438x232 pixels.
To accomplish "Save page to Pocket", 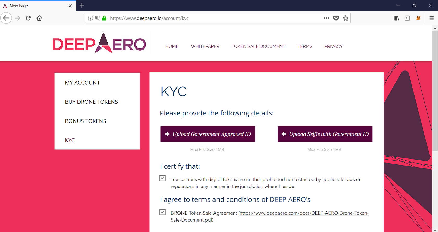I will (336, 18).
